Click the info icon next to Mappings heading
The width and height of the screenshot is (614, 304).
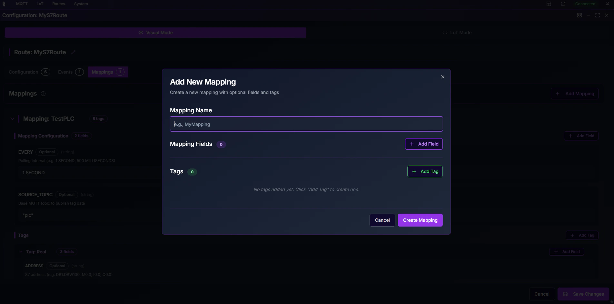tap(43, 94)
